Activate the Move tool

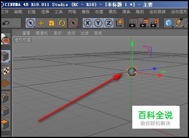tap(41, 23)
